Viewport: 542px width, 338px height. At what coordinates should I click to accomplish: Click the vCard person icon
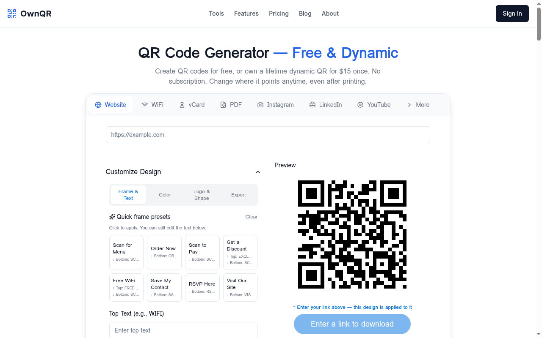click(x=182, y=105)
